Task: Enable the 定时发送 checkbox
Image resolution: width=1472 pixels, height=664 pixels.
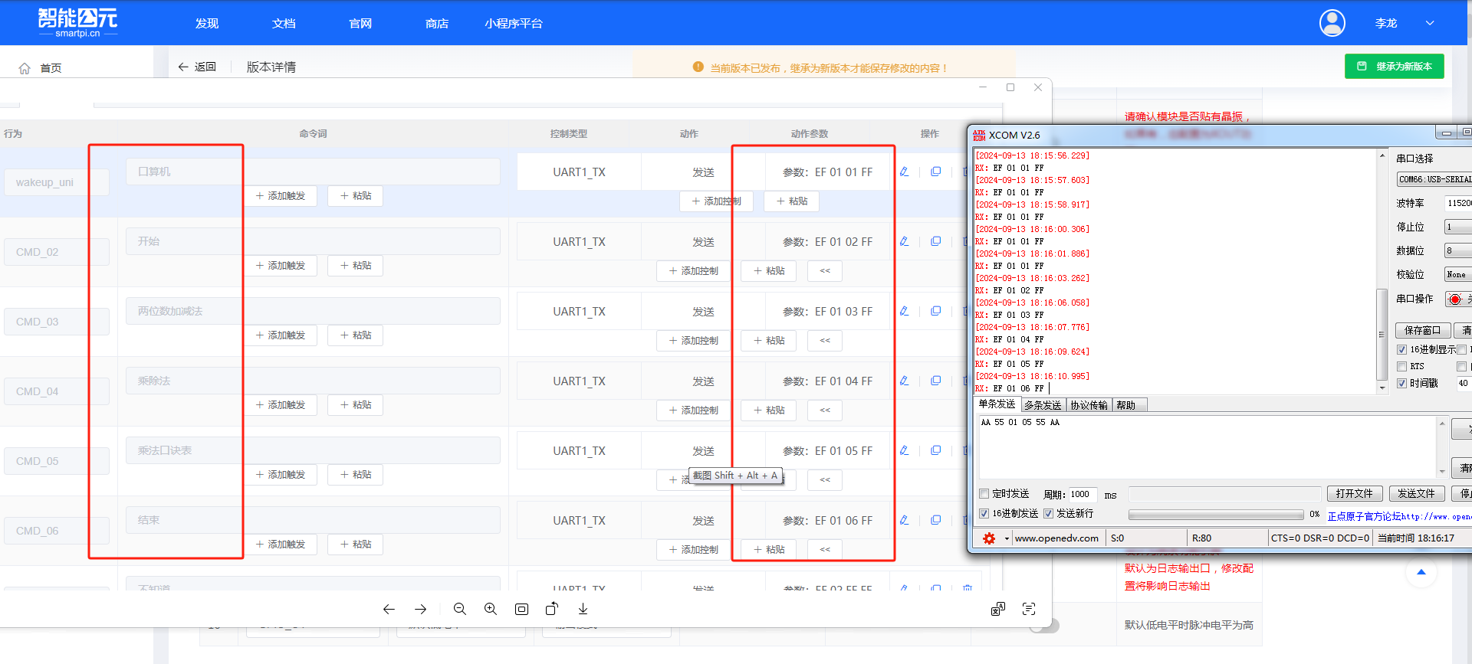Action: click(x=984, y=494)
